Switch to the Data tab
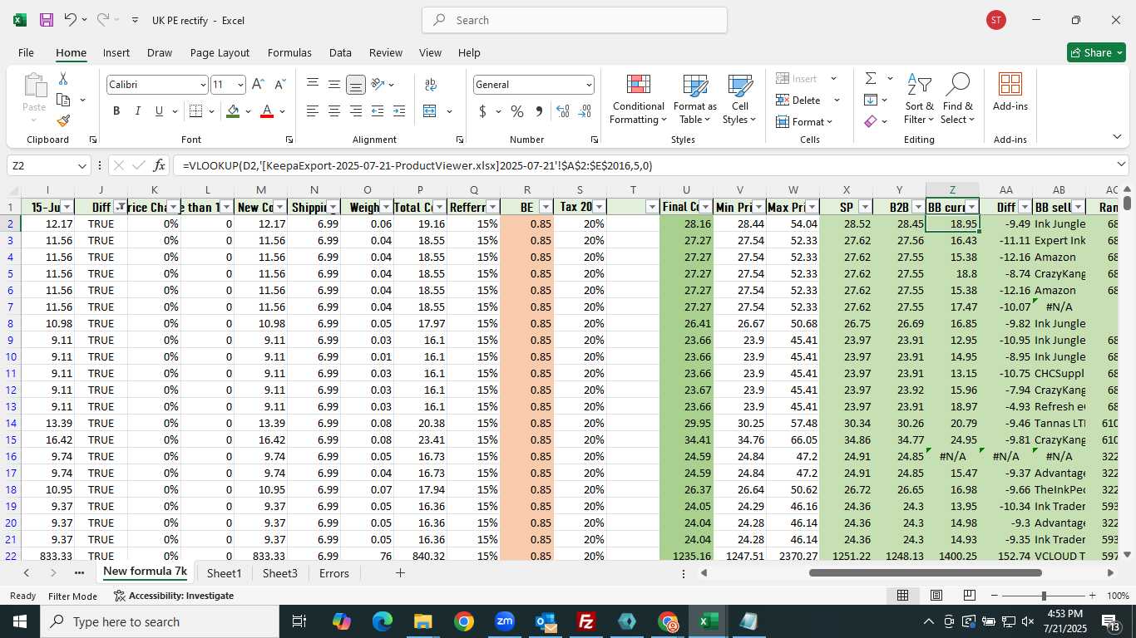1136x638 pixels. 340,52
